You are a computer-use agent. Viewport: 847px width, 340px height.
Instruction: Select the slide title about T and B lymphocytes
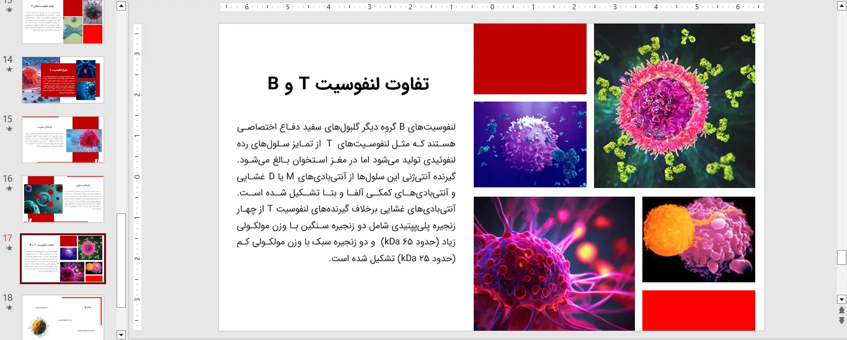point(348,84)
